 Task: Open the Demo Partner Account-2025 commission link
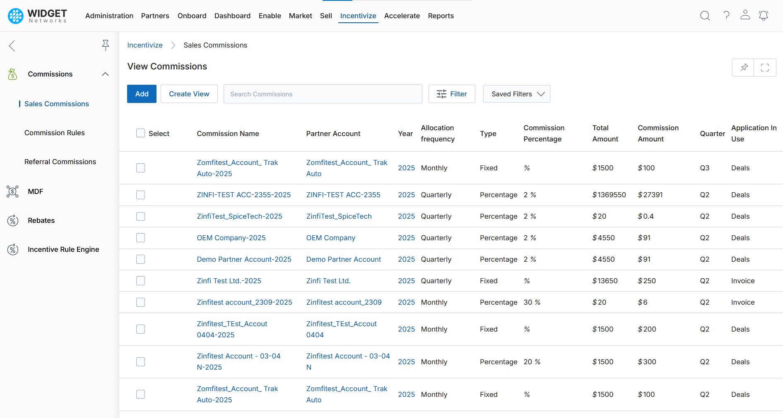(x=244, y=259)
